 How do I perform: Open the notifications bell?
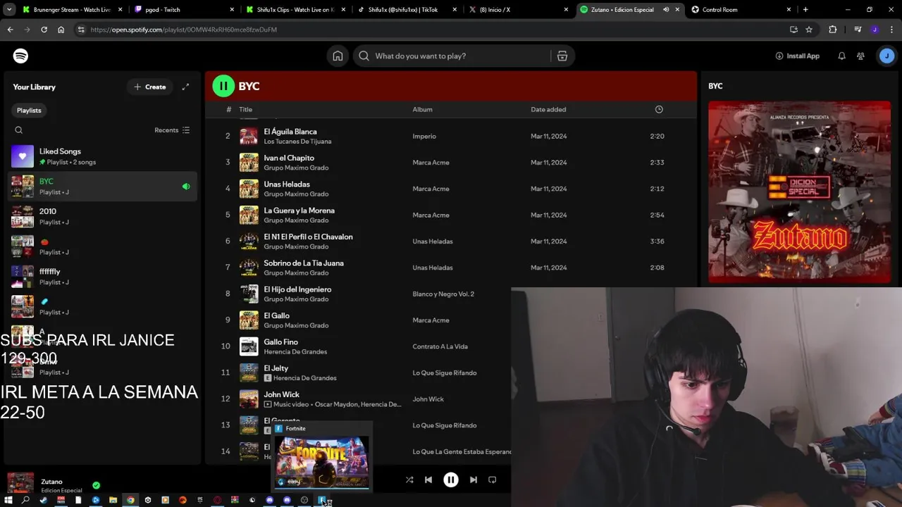click(841, 56)
